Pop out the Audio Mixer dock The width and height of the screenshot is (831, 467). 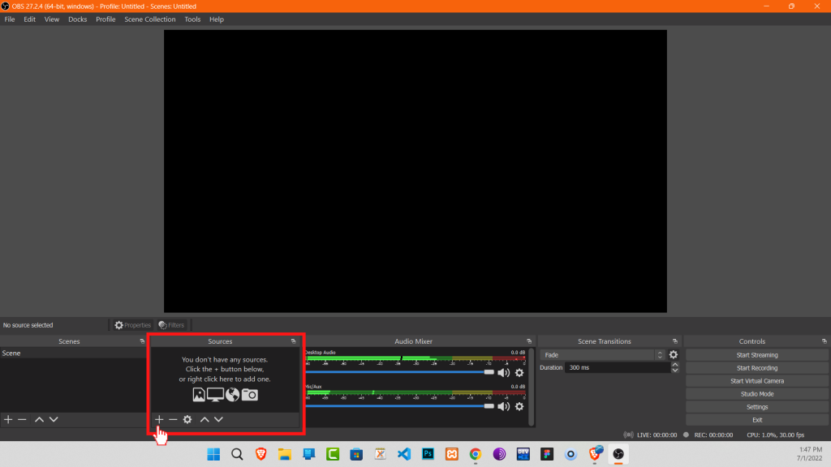click(x=529, y=341)
